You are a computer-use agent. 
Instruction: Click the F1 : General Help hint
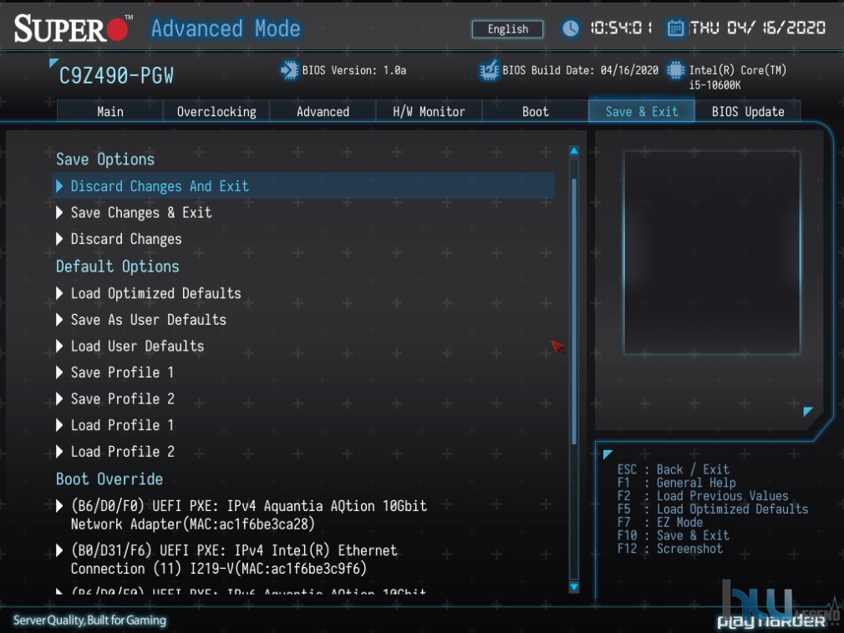[x=677, y=483]
